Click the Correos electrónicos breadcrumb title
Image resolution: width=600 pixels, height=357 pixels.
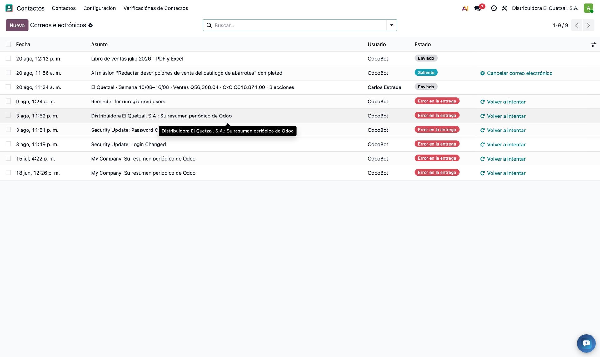[x=58, y=25]
